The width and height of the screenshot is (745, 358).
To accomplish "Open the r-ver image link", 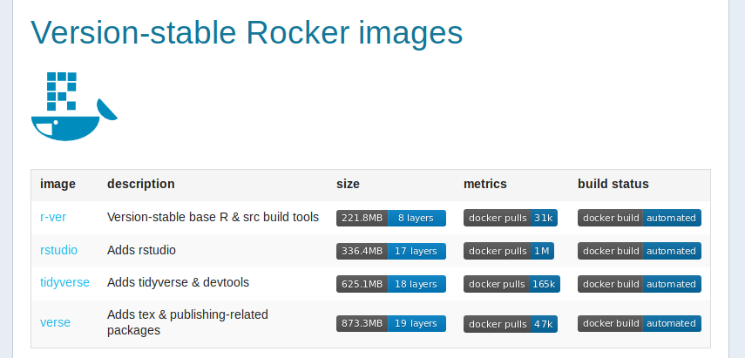I will pyautogui.click(x=53, y=217).
